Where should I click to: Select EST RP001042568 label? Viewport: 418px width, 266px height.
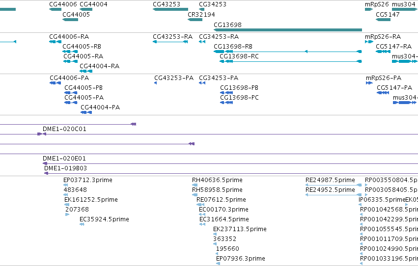[389, 210]
